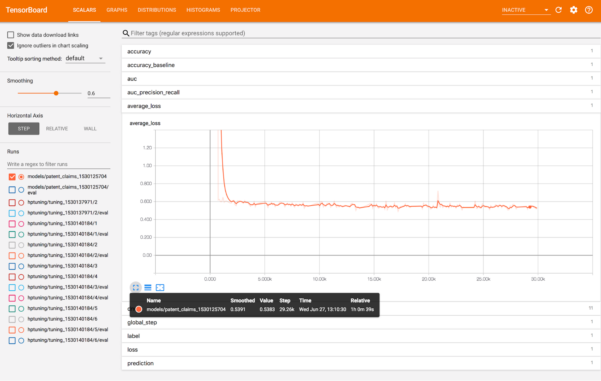Switch horizontal axis to WALL time
Image resolution: width=601 pixels, height=381 pixels.
90,128
